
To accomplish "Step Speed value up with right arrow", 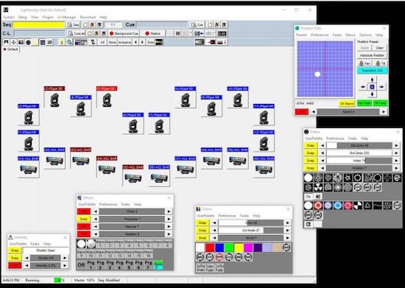I will click(384, 112).
